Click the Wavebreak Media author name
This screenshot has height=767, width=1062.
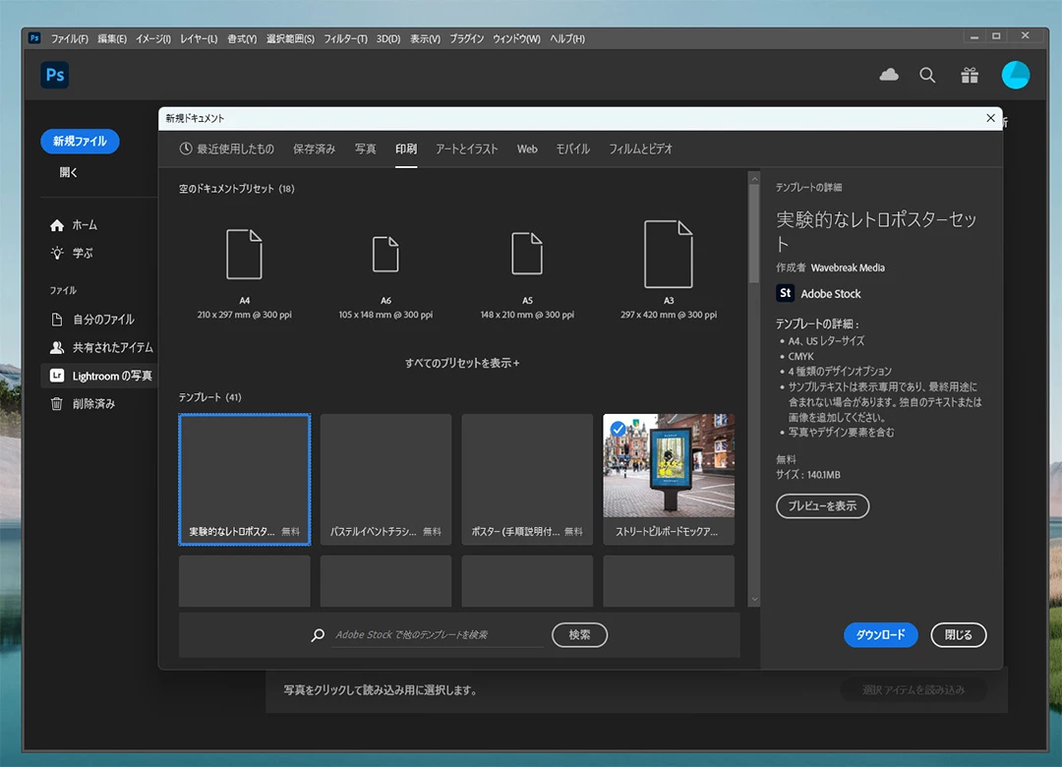(848, 267)
